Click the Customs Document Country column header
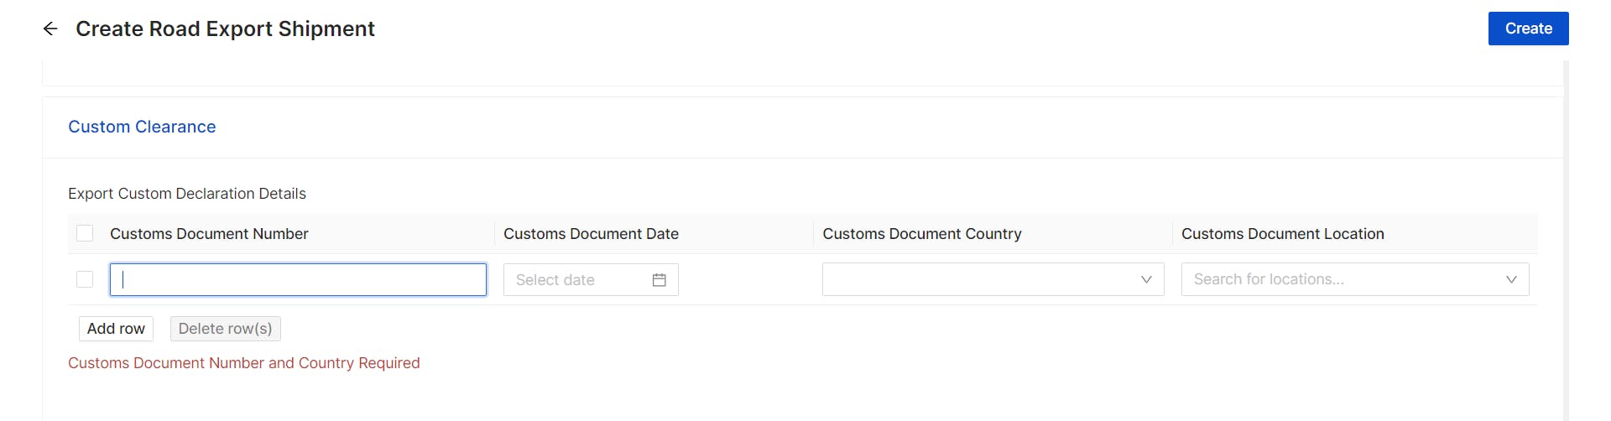 coord(921,234)
